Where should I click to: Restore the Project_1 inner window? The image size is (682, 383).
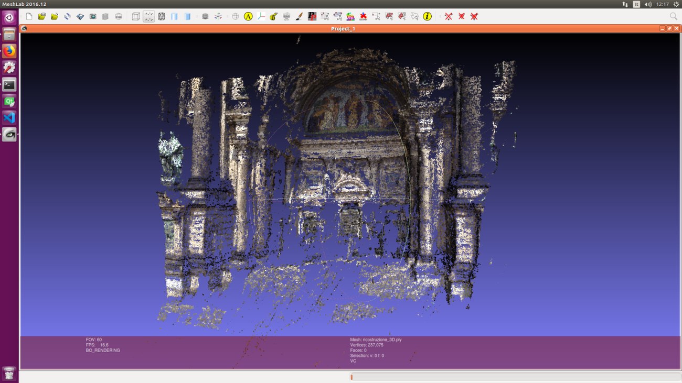point(669,28)
